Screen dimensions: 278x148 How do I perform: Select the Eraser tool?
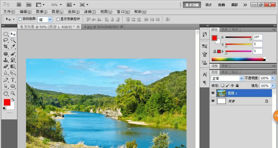pos(6,66)
